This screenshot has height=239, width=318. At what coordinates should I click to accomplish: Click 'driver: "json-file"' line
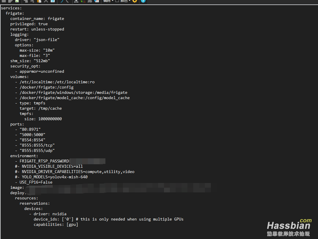click(x=37, y=40)
